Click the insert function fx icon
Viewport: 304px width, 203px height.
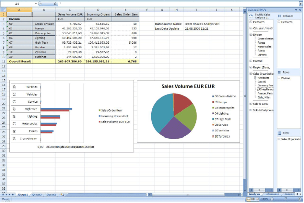point(55,4)
